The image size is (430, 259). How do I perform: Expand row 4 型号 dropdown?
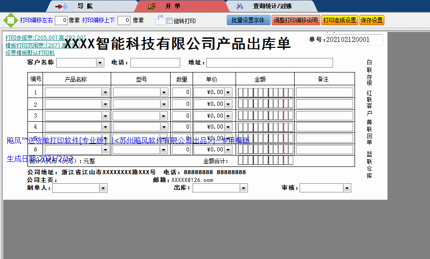click(x=164, y=127)
